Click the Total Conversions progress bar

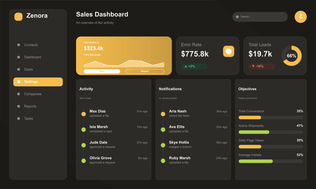tap(271, 118)
